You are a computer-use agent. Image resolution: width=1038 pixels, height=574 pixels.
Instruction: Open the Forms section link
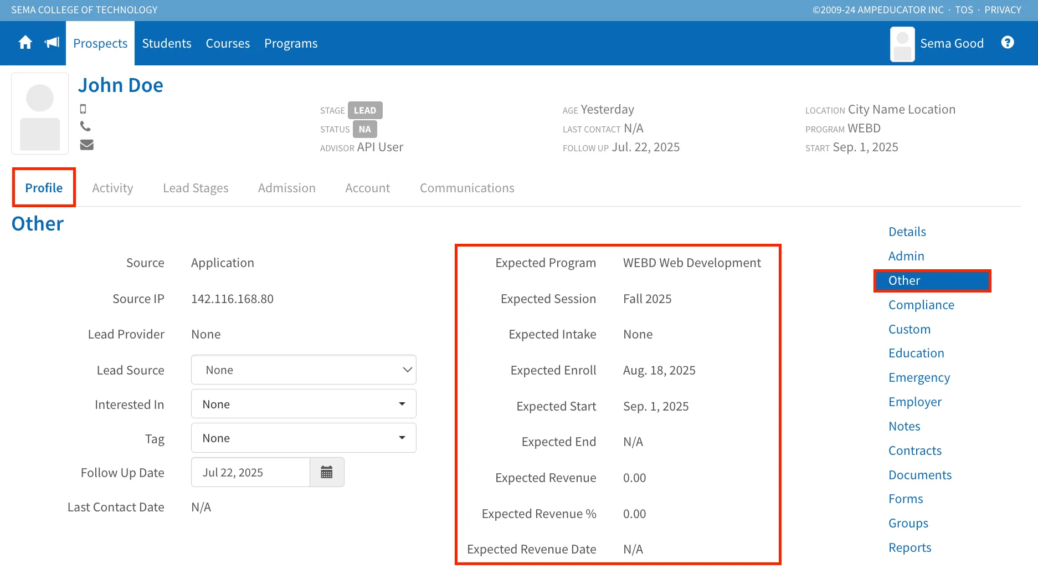[x=906, y=499]
